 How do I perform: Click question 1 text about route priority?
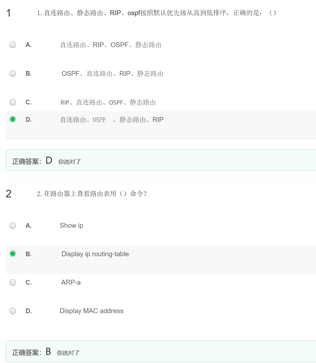coord(156,13)
